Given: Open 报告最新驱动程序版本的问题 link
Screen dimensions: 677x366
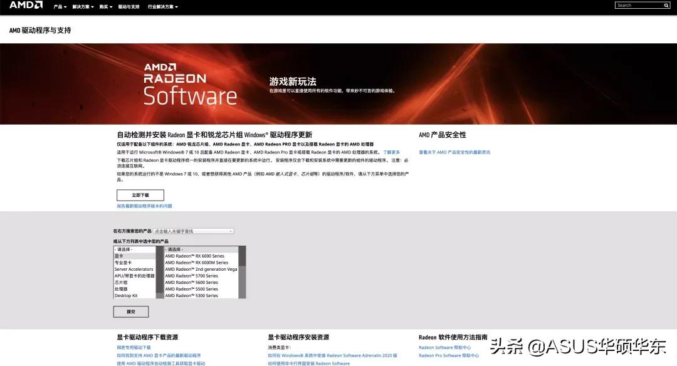Looking at the screenshot, I should click(144, 206).
